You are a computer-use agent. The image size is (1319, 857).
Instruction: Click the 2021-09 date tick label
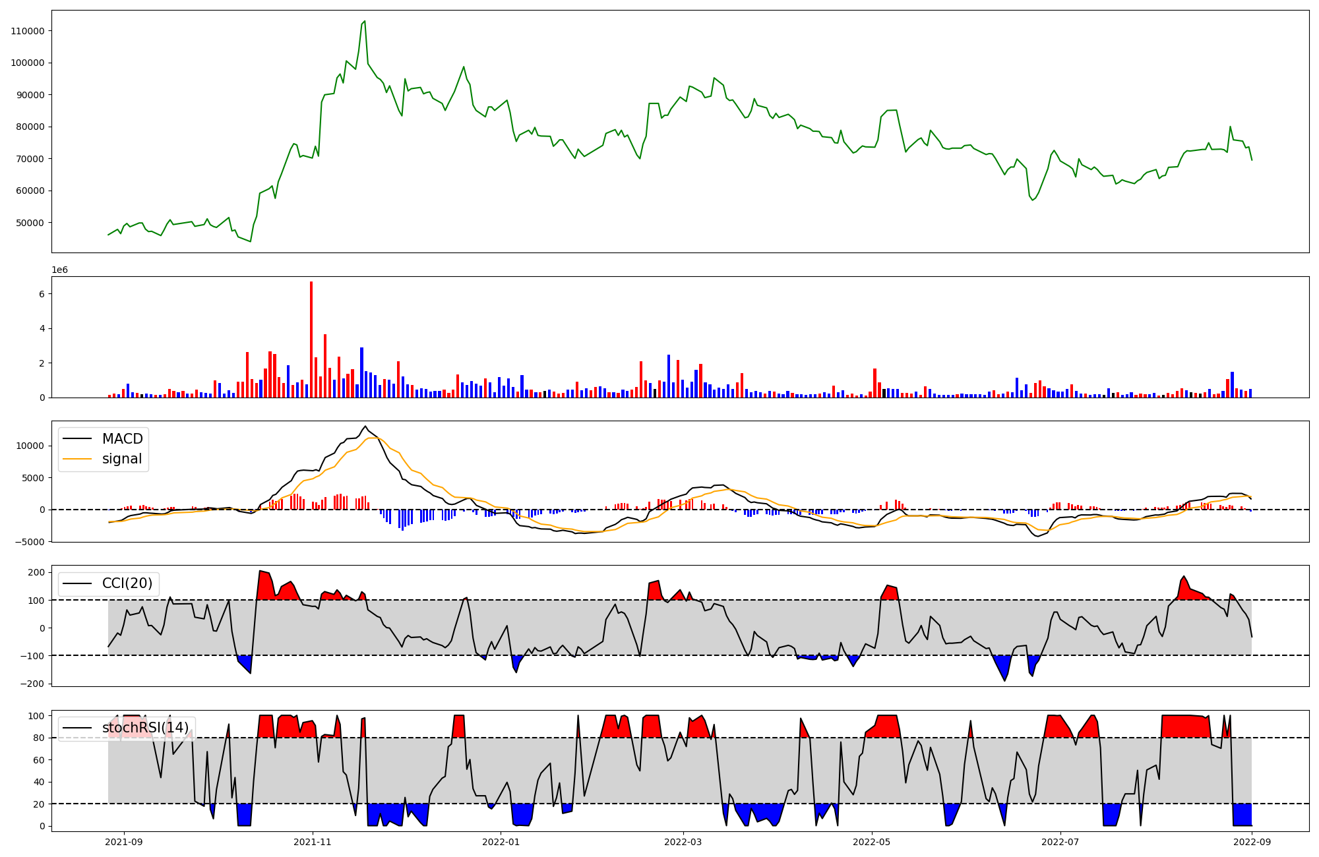coord(123,842)
